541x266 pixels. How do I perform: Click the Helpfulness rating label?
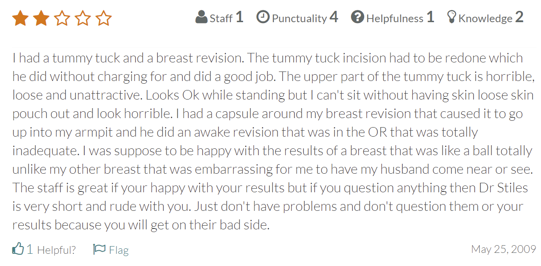coord(395,18)
